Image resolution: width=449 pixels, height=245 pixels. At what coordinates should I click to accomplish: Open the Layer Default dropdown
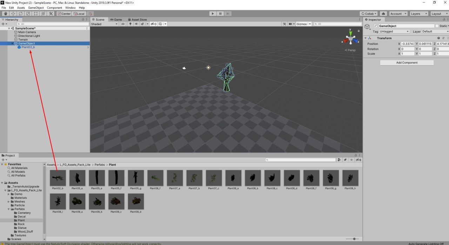435,32
